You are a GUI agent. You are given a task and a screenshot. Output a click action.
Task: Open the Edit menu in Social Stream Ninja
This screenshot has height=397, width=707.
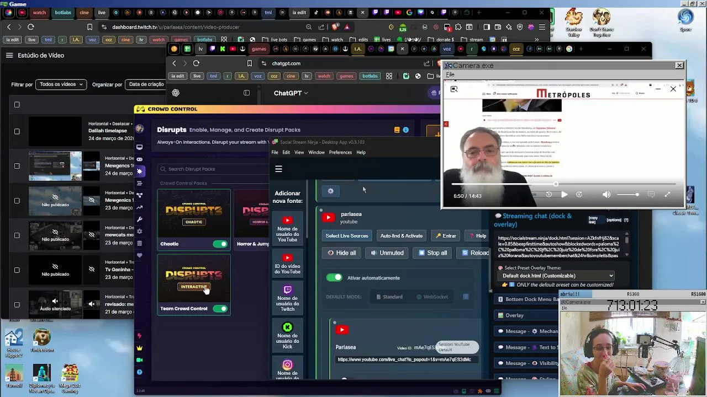tap(286, 152)
